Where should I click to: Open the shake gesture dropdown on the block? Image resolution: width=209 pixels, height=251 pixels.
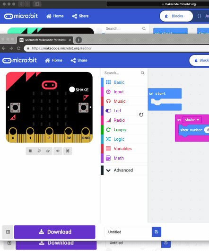tap(192, 120)
